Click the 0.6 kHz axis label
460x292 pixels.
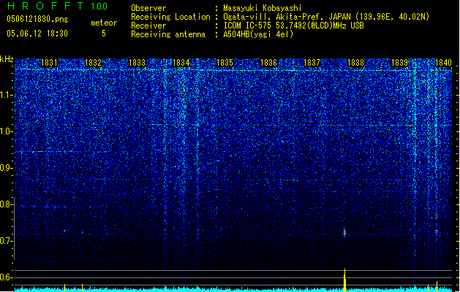6,277
